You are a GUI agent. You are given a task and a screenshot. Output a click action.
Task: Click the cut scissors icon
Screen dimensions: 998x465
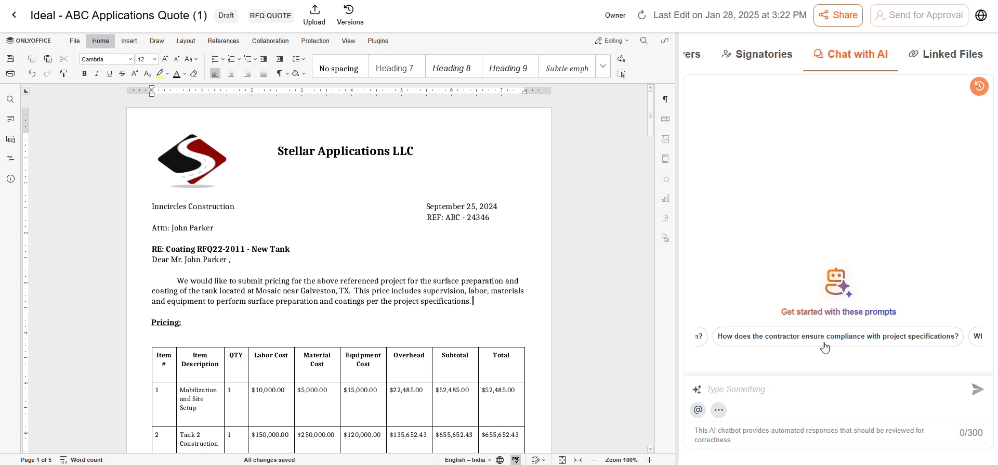click(x=64, y=59)
